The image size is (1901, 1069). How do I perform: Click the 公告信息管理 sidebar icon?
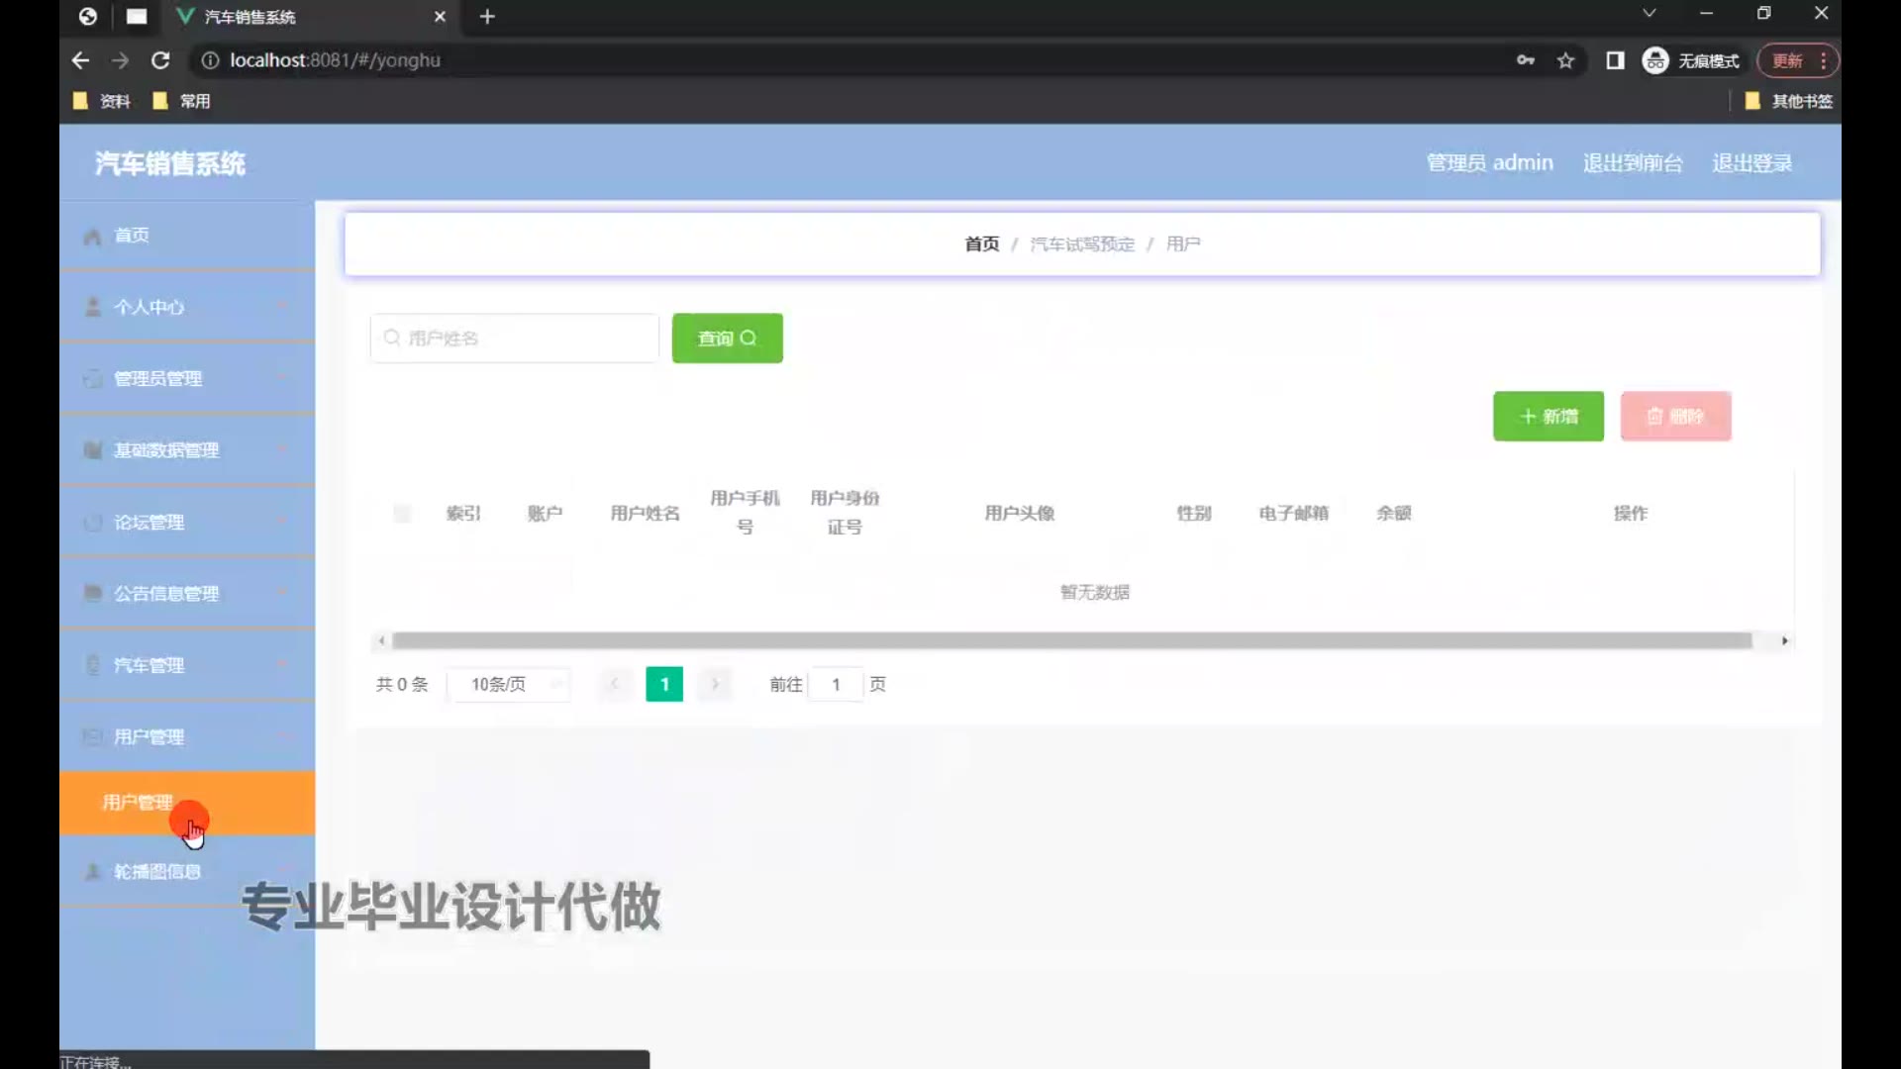pyautogui.click(x=93, y=594)
